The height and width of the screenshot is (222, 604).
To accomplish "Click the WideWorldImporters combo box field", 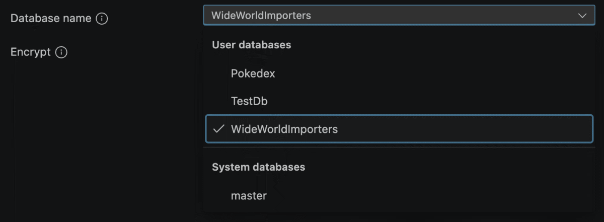I will point(399,15).
